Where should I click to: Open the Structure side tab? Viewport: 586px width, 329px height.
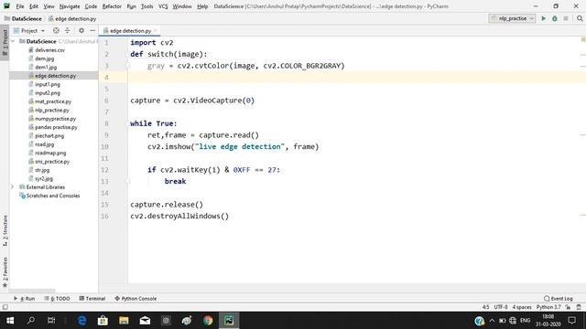(x=5, y=230)
